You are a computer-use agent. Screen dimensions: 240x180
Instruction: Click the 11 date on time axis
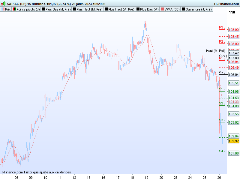[x=60, y=178]
